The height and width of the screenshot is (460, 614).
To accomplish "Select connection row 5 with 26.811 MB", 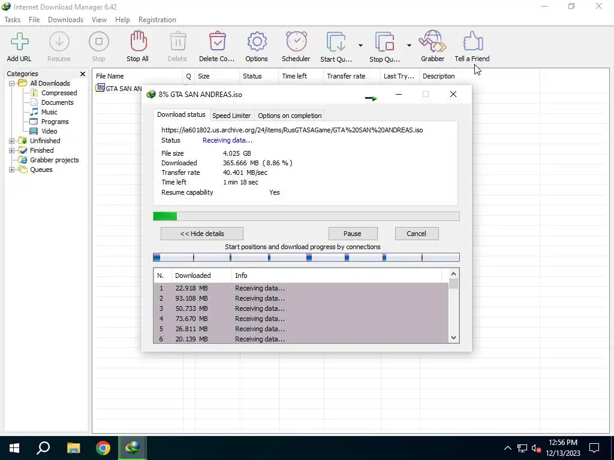I will [301, 329].
